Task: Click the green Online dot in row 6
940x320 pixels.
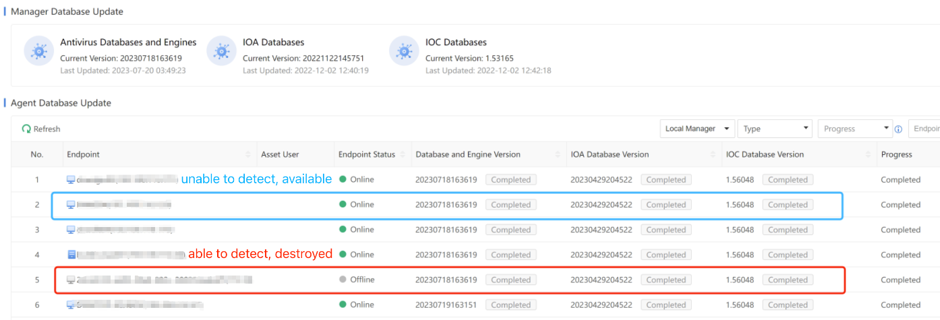Action: click(x=343, y=305)
